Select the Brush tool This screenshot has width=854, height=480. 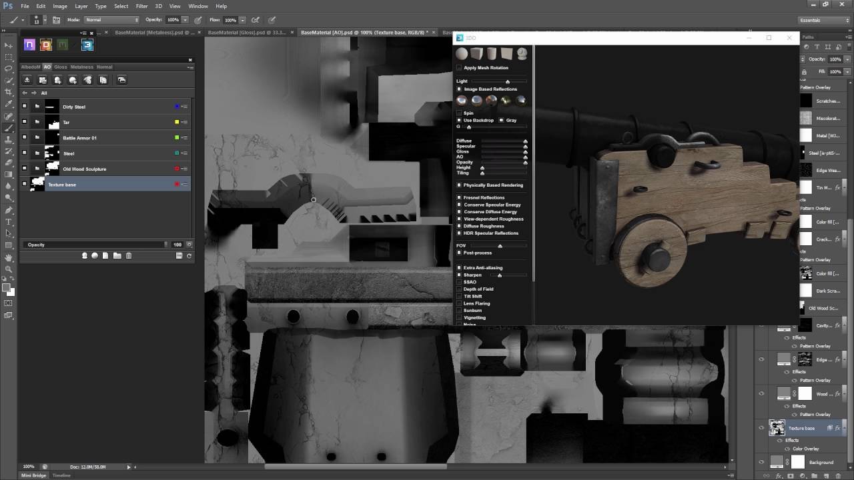click(9, 127)
